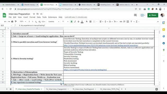Open the zoom 100% dropdown
This screenshot has width=167, height=94.
(x=23, y=21)
